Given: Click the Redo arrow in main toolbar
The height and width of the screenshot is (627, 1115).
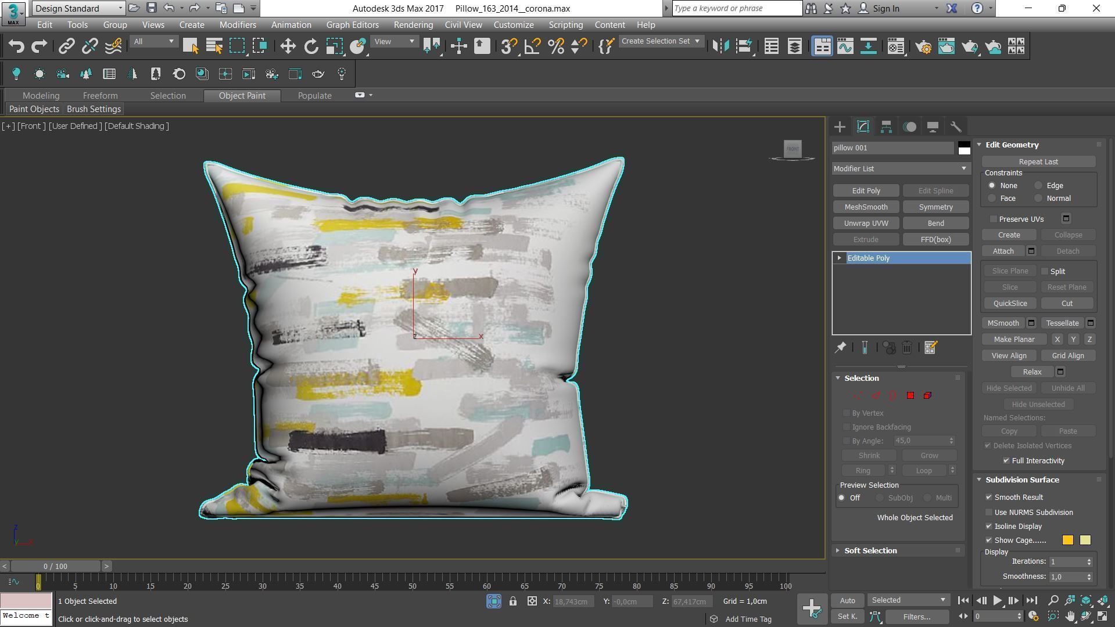Looking at the screenshot, I should (x=39, y=46).
